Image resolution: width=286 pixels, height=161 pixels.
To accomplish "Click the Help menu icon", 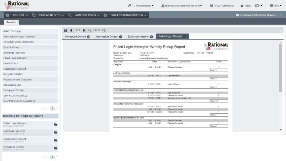I will [x=271, y=6].
